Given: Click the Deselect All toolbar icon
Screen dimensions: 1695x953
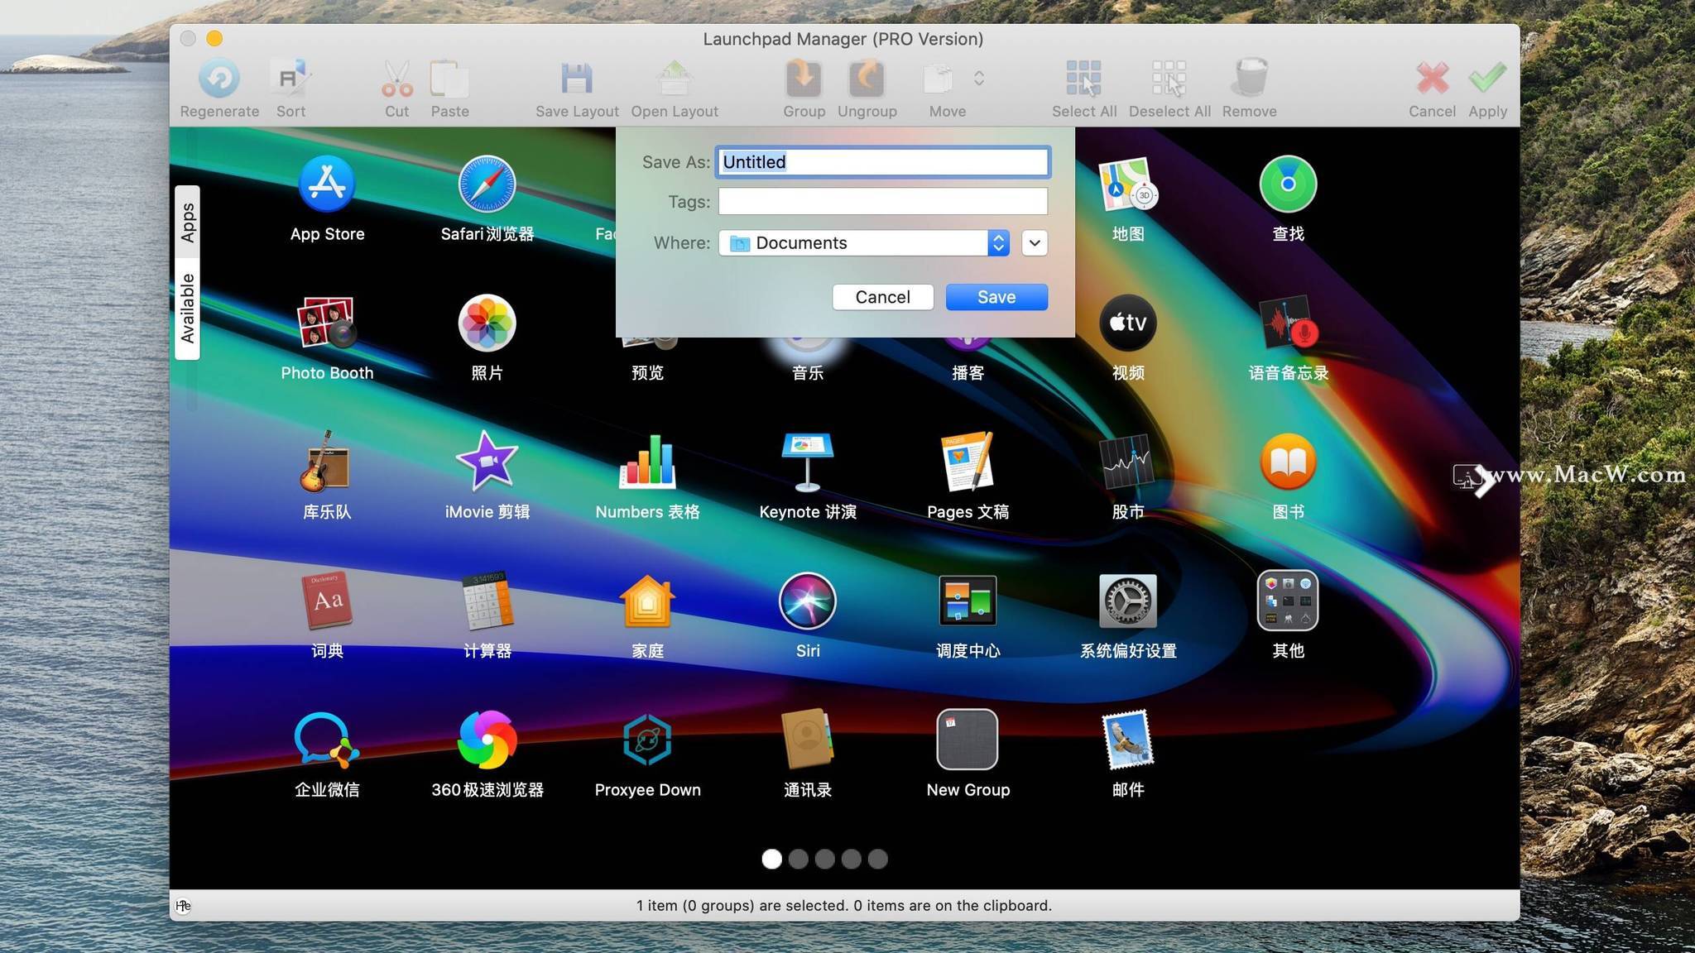Looking at the screenshot, I should pos(1169,79).
